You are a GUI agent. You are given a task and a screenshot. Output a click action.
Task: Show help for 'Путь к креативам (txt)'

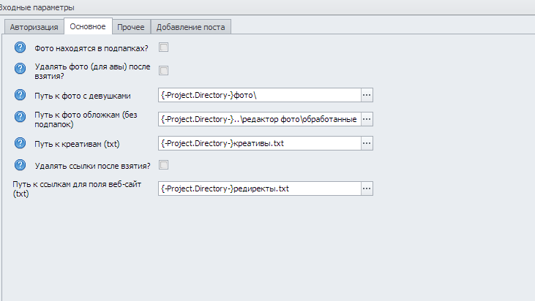(20, 142)
